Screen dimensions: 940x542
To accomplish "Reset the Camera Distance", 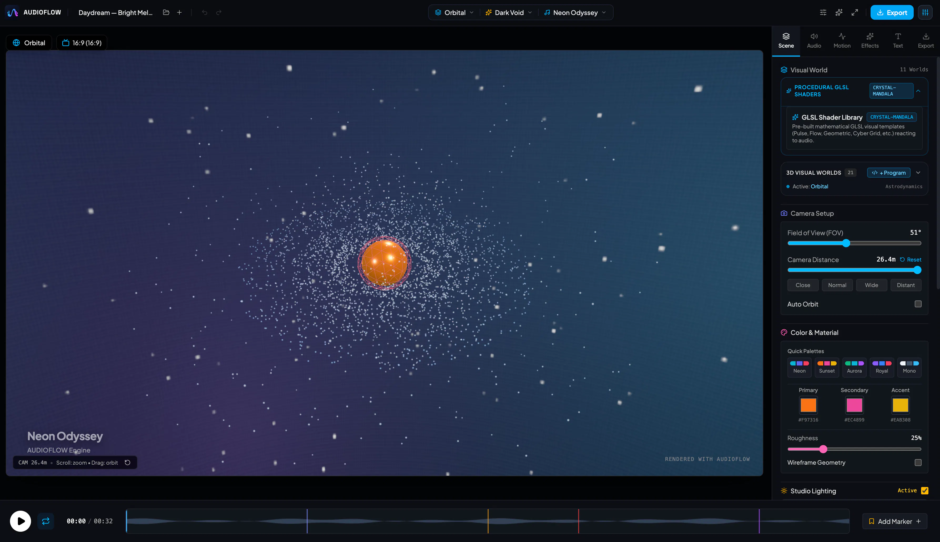I will (x=910, y=259).
